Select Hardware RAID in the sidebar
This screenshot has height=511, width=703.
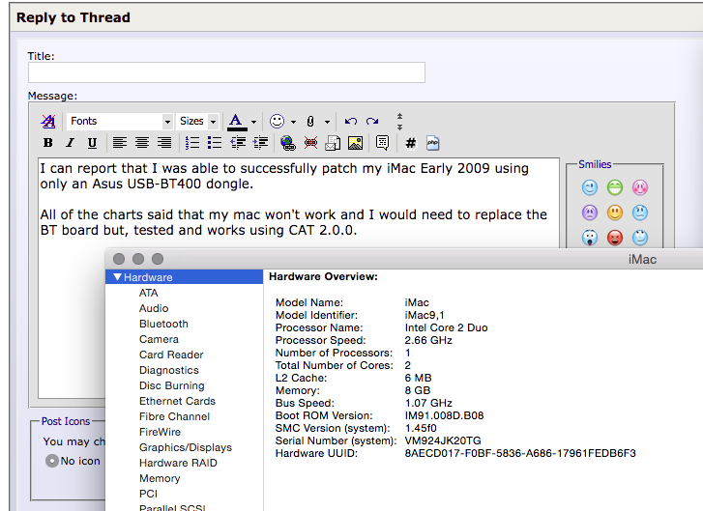coord(178,463)
